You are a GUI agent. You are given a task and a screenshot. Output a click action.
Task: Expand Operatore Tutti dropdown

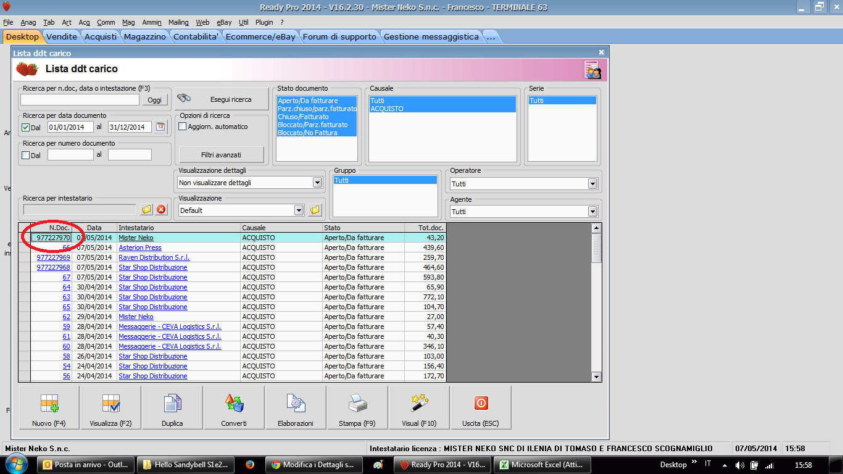pyautogui.click(x=592, y=184)
